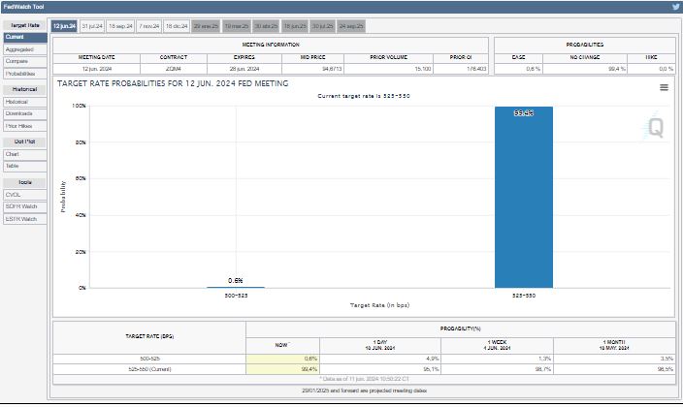The width and height of the screenshot is (683, 407).
Task: Select the 18 dic.24 meeting tab
Action: tap(178, 25)
